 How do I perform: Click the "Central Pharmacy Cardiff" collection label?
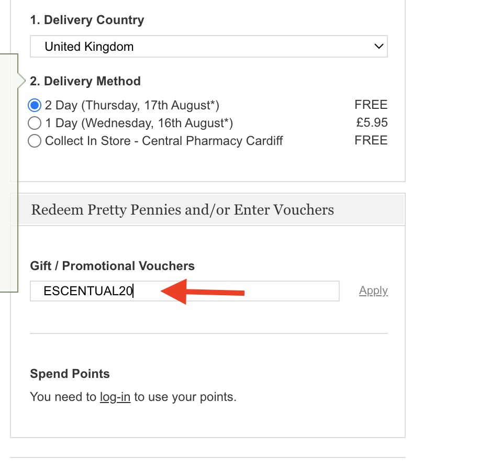tap(212, 141)
